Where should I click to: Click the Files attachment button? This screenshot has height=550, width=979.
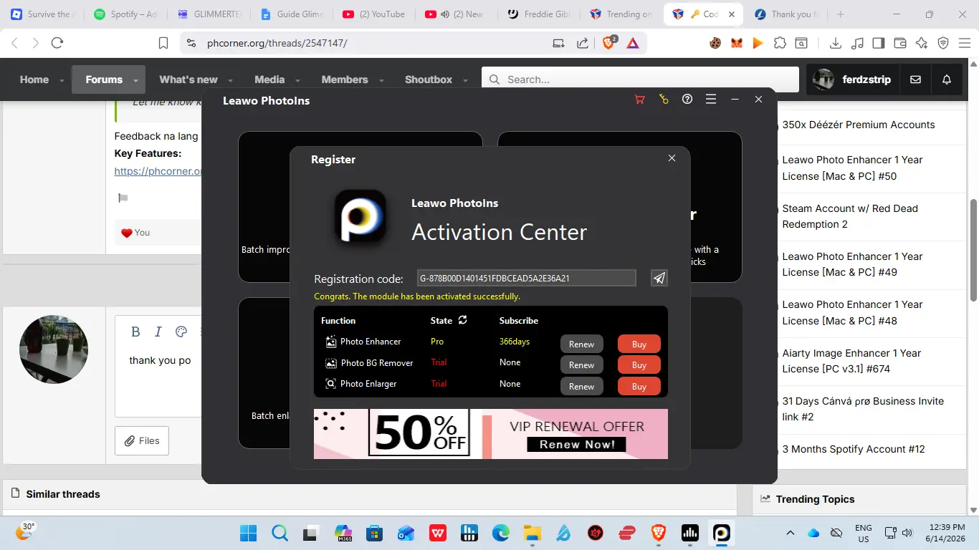coord(142,440)
